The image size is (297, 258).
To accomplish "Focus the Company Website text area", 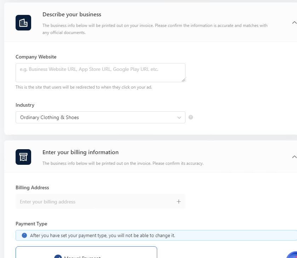I will (x=100, y=73).
